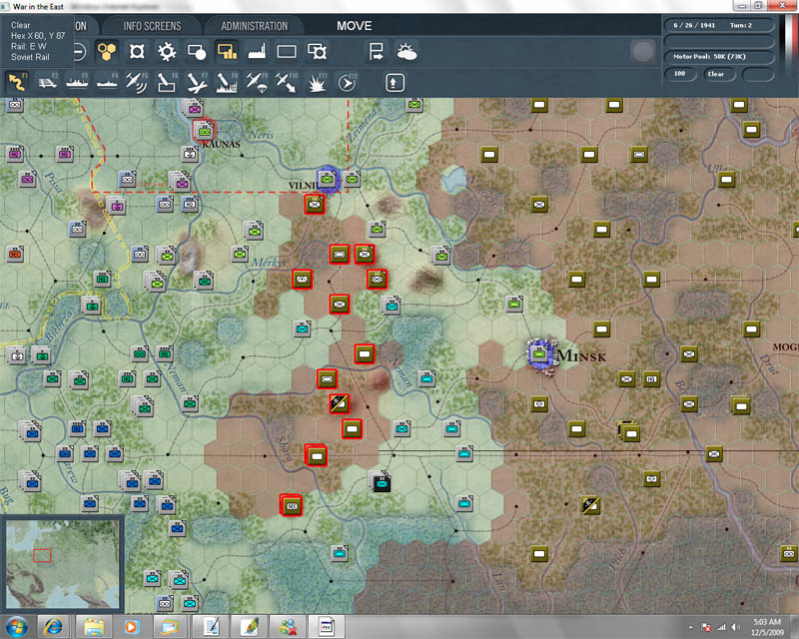Click the minimap overview thumbnail
Viewport: 799px width, 639px height.
(x=63, y=563)
